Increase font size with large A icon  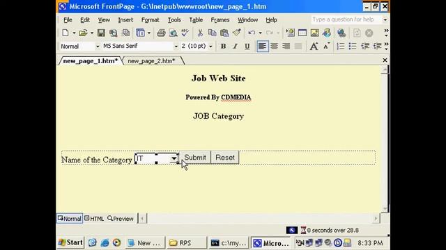(314, 47)
